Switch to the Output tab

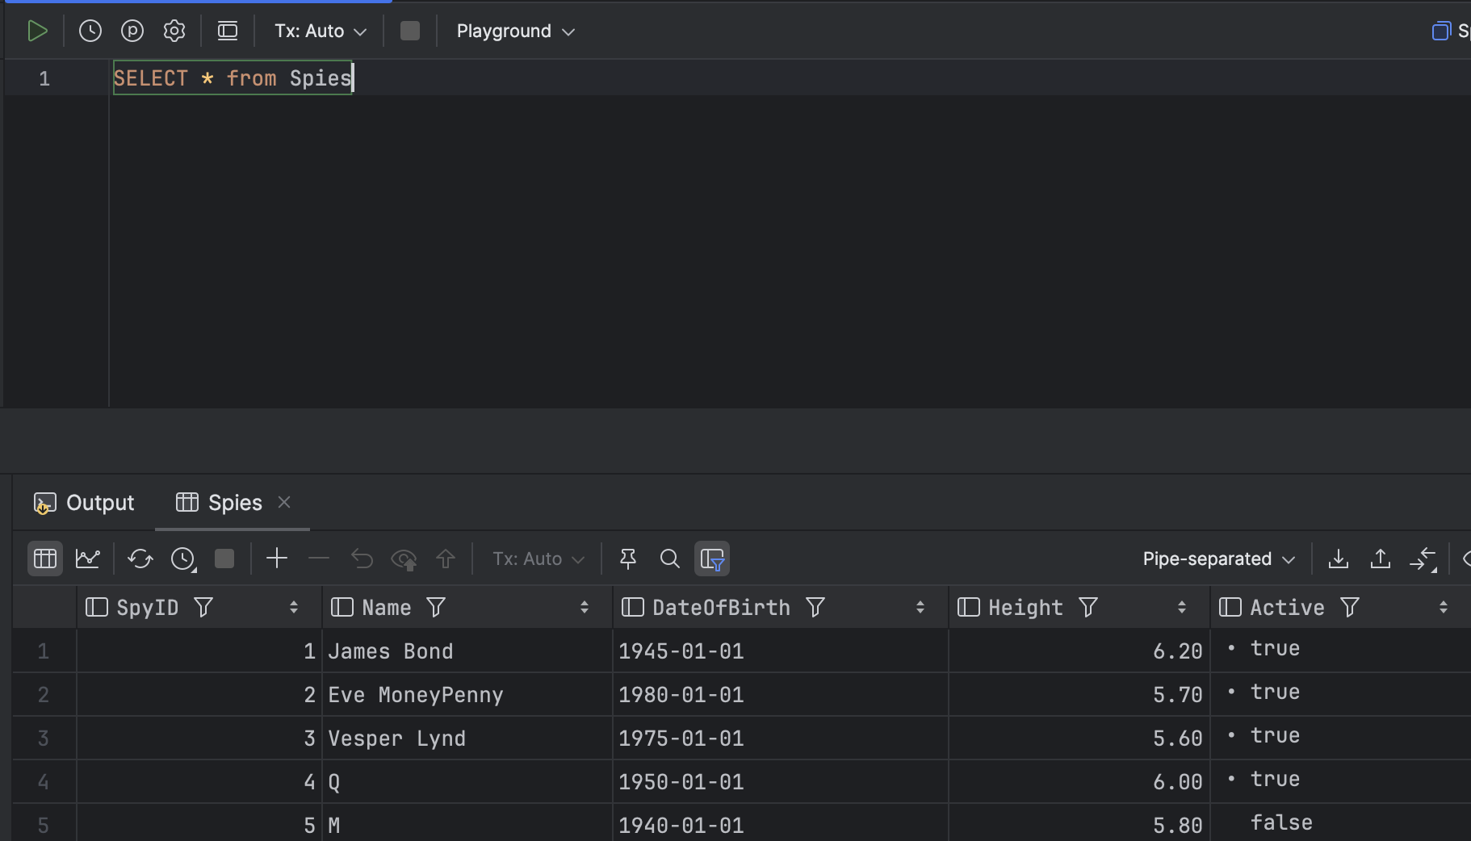click(x=84, y=502)
